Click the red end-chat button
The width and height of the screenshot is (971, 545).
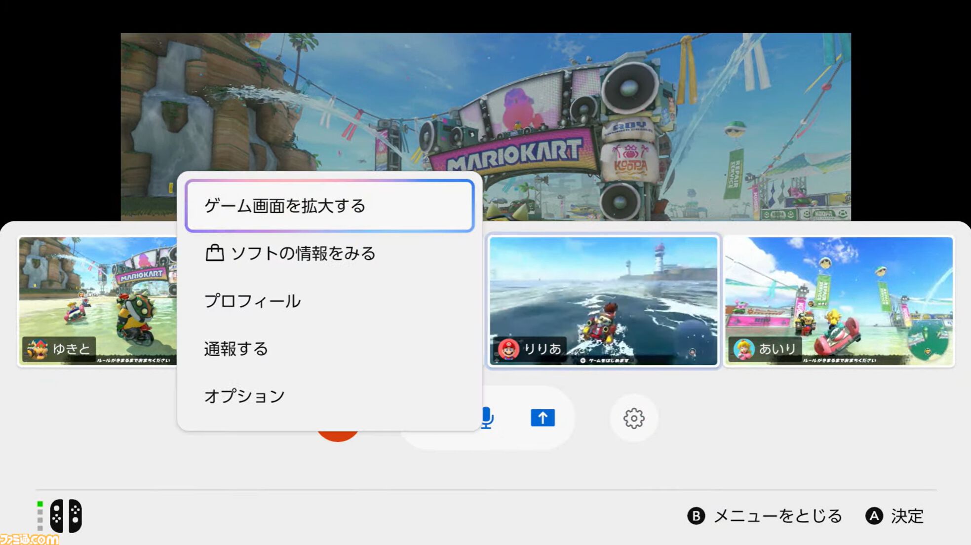point(338,436)
